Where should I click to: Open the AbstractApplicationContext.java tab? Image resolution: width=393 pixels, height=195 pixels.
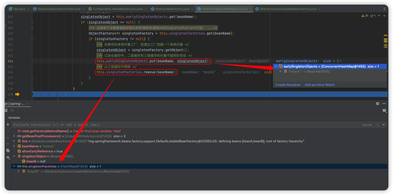[x=59, y=9]
